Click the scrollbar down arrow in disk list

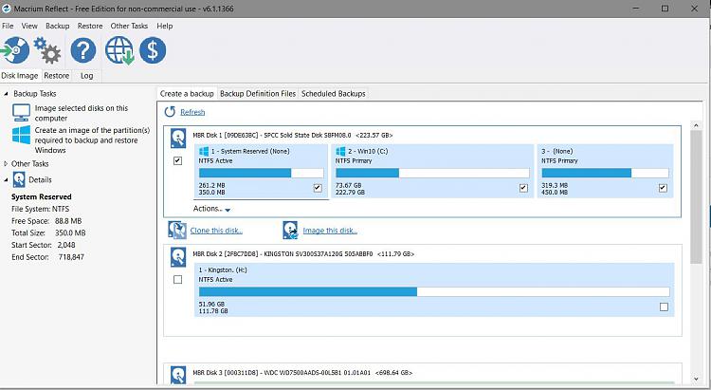pyautogui.click(x=696, y=380)
